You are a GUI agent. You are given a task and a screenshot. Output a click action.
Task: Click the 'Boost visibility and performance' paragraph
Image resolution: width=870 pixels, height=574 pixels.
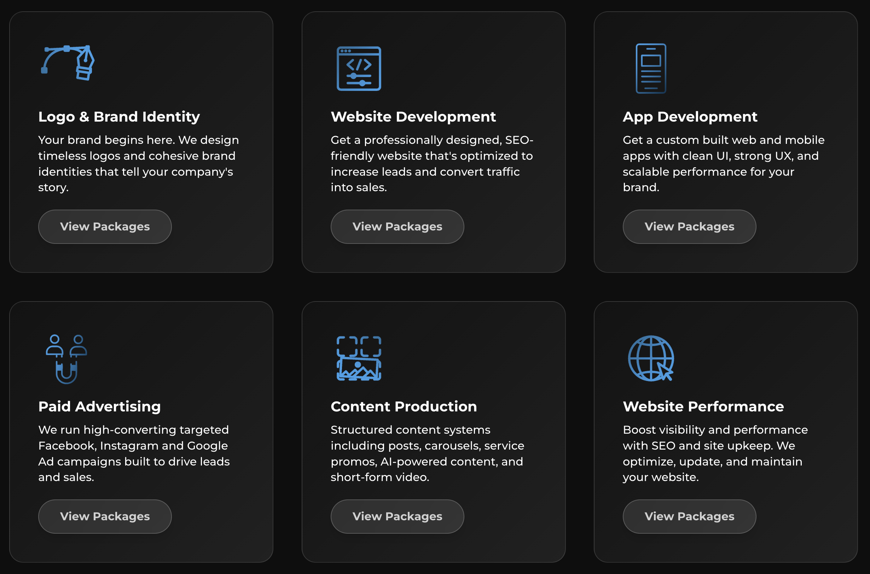[x=715, y=453]
